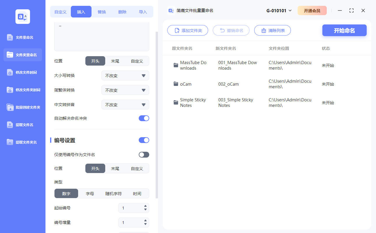Click the 清除列表 button
This screenshot has width=376, height=233.
[x=272, y=30]
